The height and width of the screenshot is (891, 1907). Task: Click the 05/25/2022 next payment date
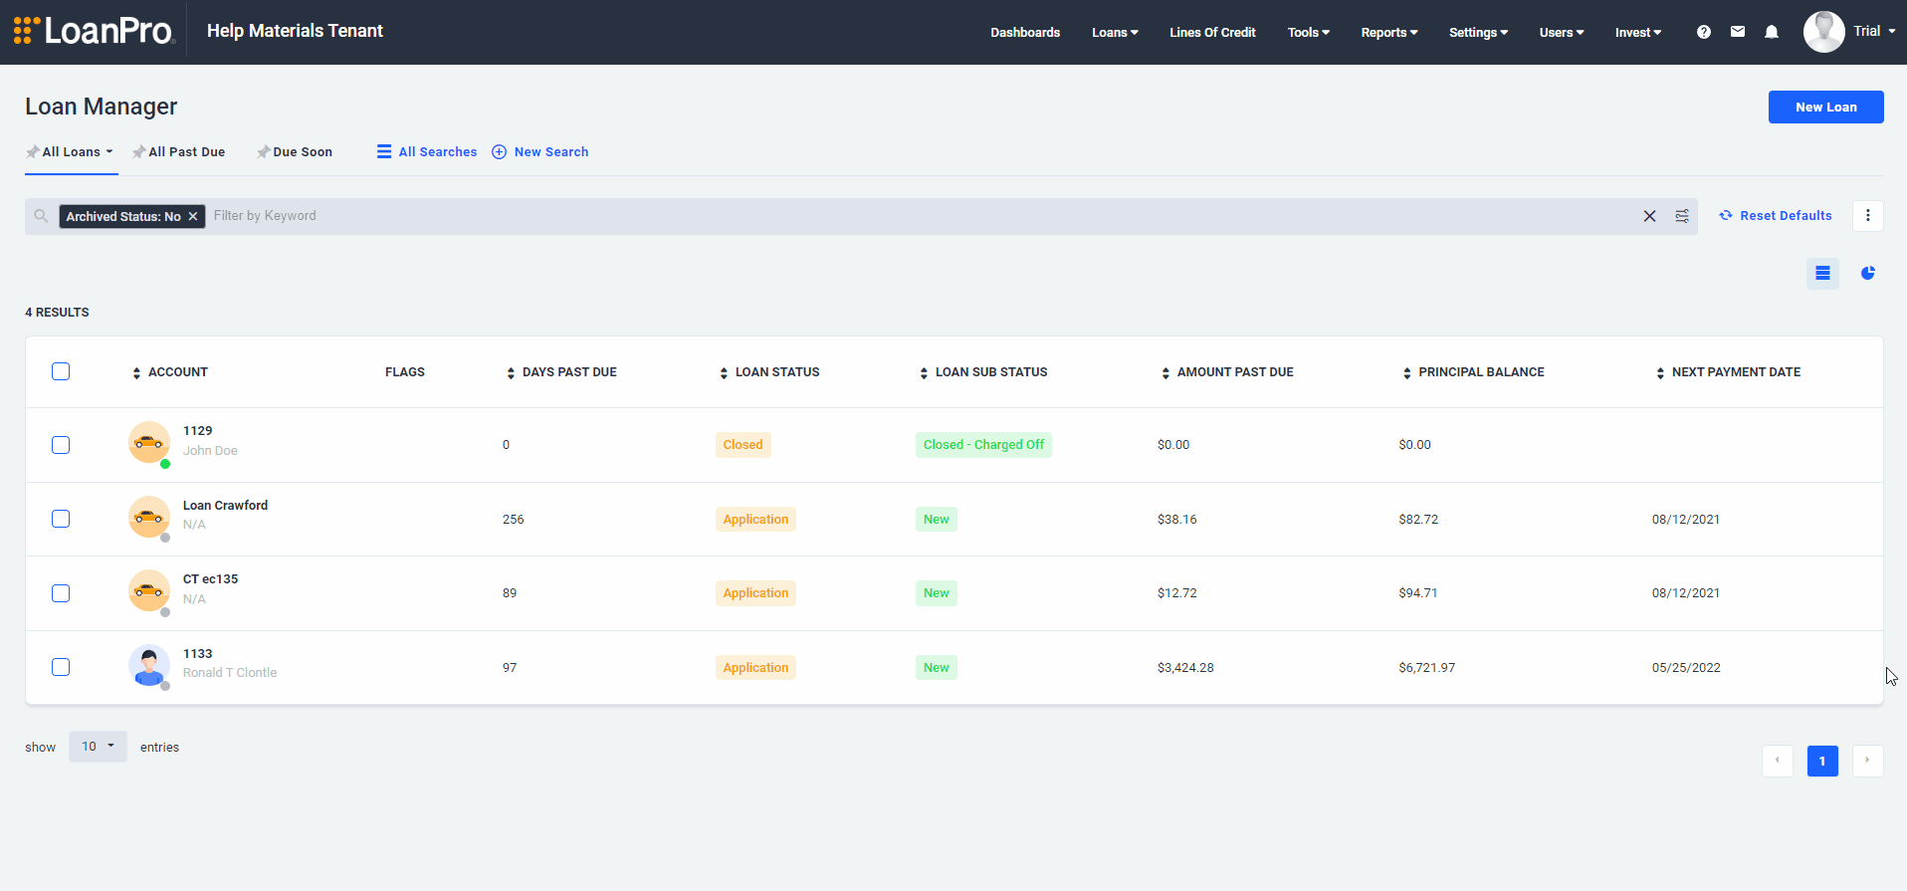1686,668
